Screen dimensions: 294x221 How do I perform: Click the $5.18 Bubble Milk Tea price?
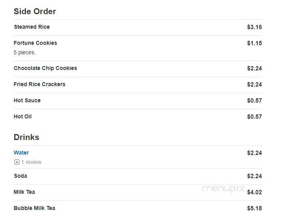pyautogui.click(x=255, y=208)
